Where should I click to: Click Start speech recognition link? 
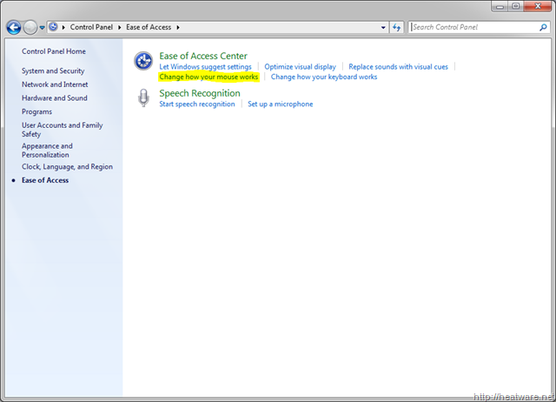(196, 104)
